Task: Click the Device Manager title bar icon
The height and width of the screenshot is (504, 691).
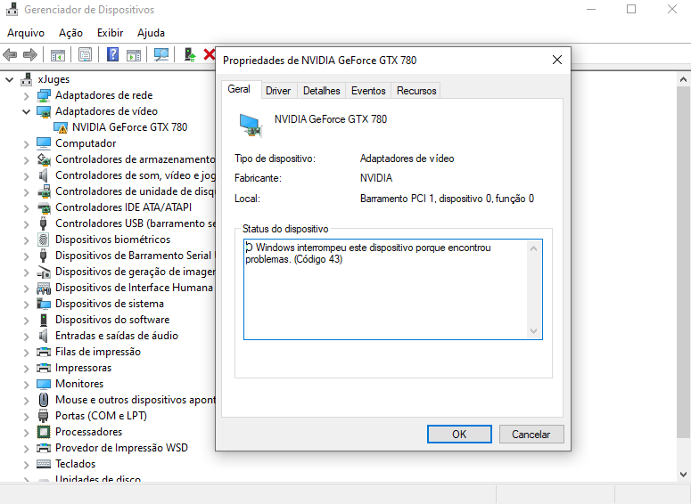Action: 12,9
